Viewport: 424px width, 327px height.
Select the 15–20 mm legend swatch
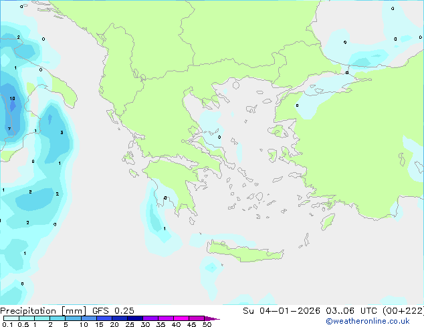click(x=104, y=318)
